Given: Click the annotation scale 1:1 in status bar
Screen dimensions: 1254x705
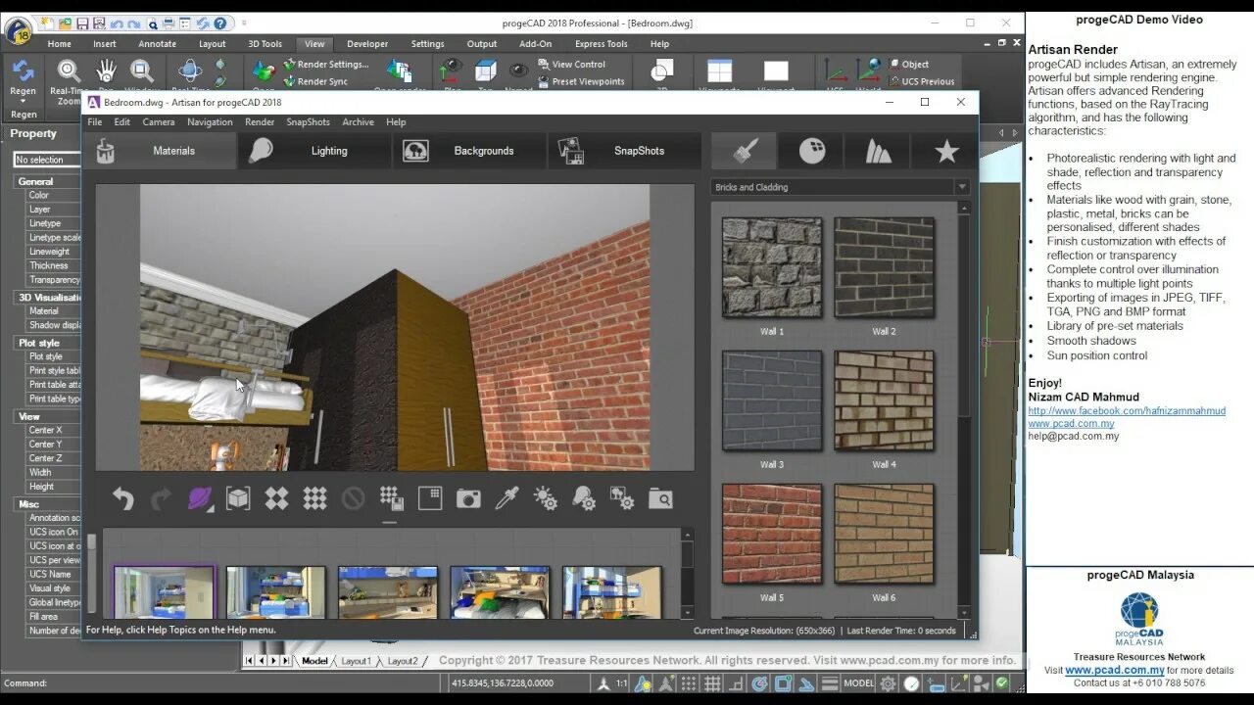Looking at the screenshot, I should 621,683.
